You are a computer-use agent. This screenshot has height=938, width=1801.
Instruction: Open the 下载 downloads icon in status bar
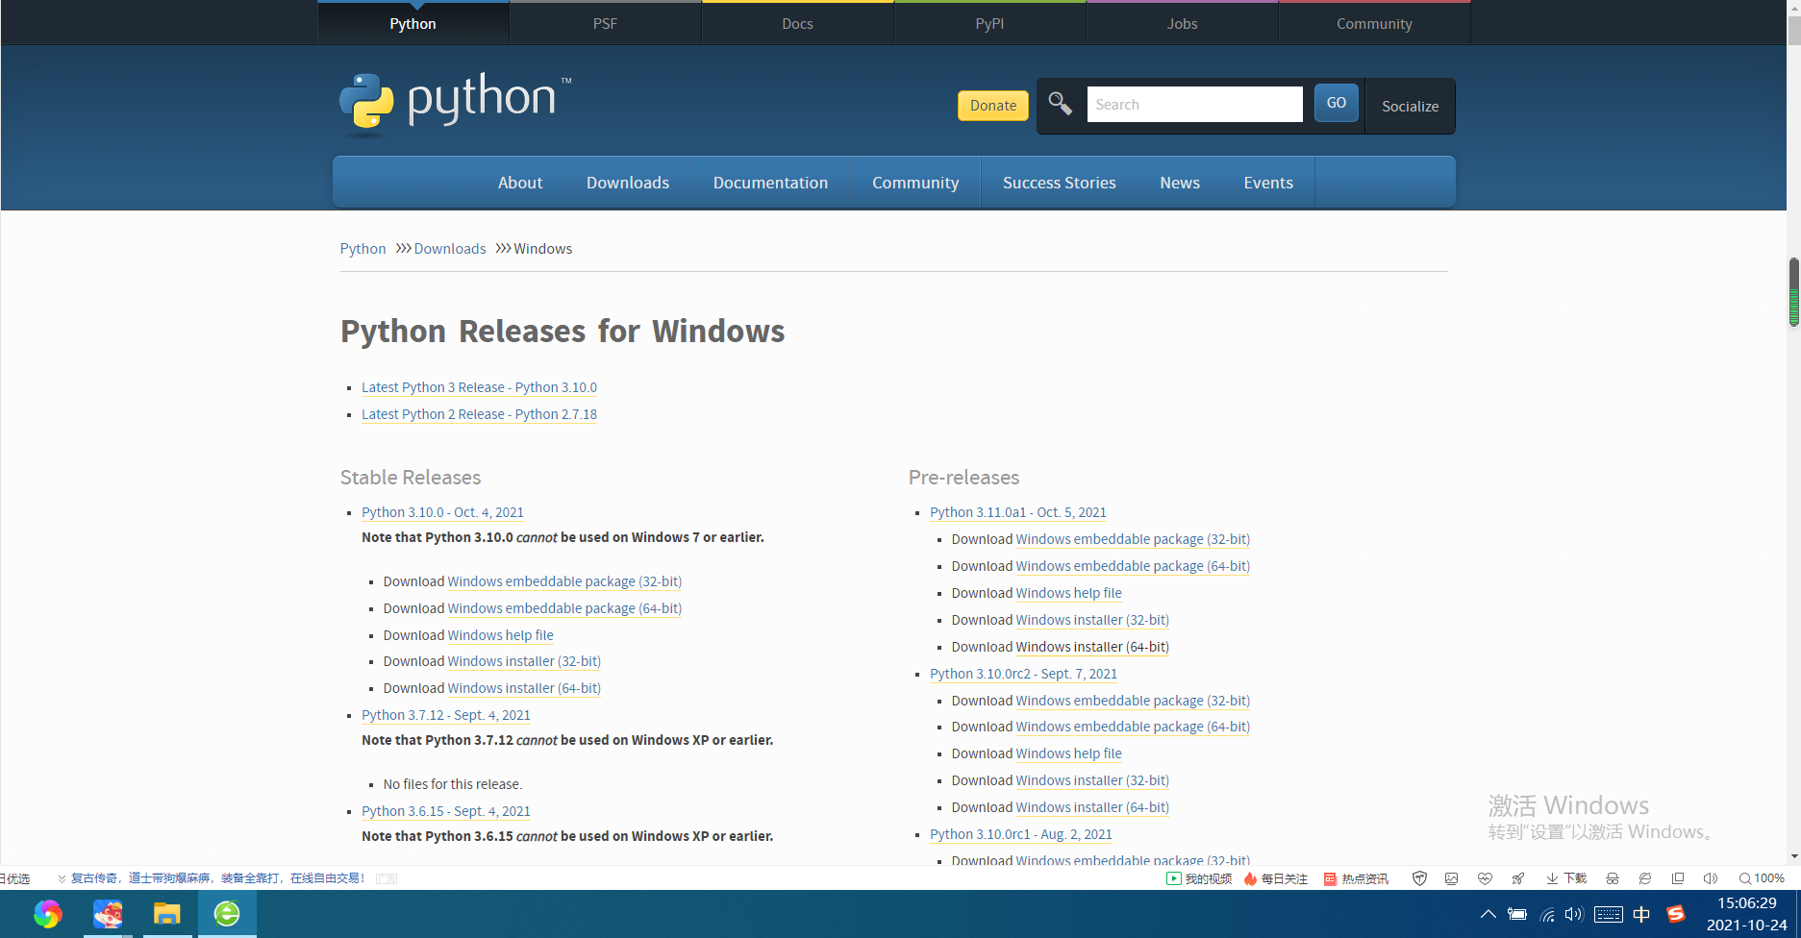1566,878
